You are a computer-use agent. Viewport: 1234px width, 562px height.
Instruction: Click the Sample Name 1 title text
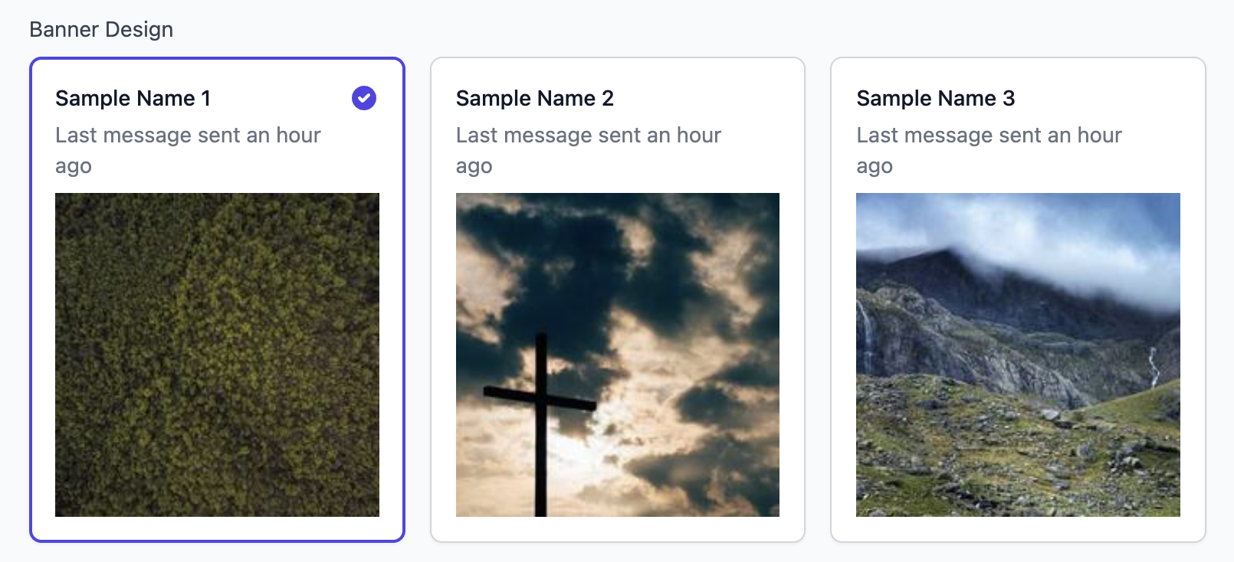point(133,98)
